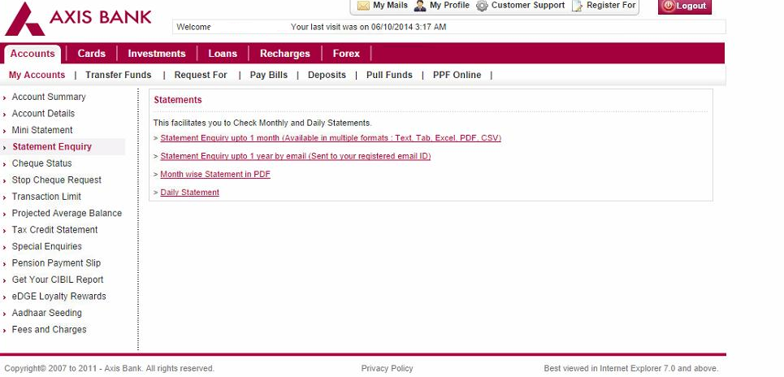Choose Get Your CIBIL Report
This screenshot has width=784, height=377.
[58, 279]
